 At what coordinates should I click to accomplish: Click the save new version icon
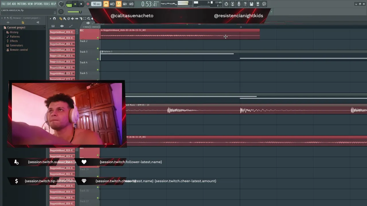pos(258,4)
